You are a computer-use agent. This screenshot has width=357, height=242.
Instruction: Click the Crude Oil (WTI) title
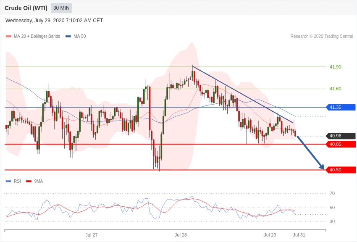[x=26, y=8]
